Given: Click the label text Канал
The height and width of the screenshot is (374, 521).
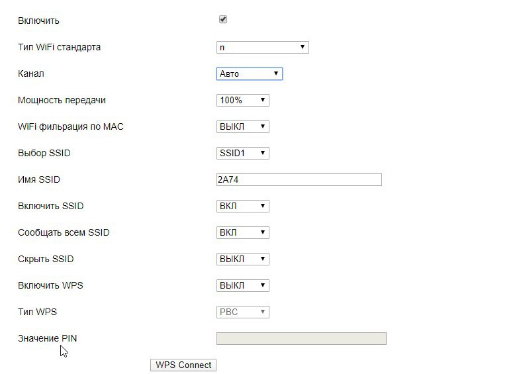Looking at the screenshot, I should click(x=31, y=73).
